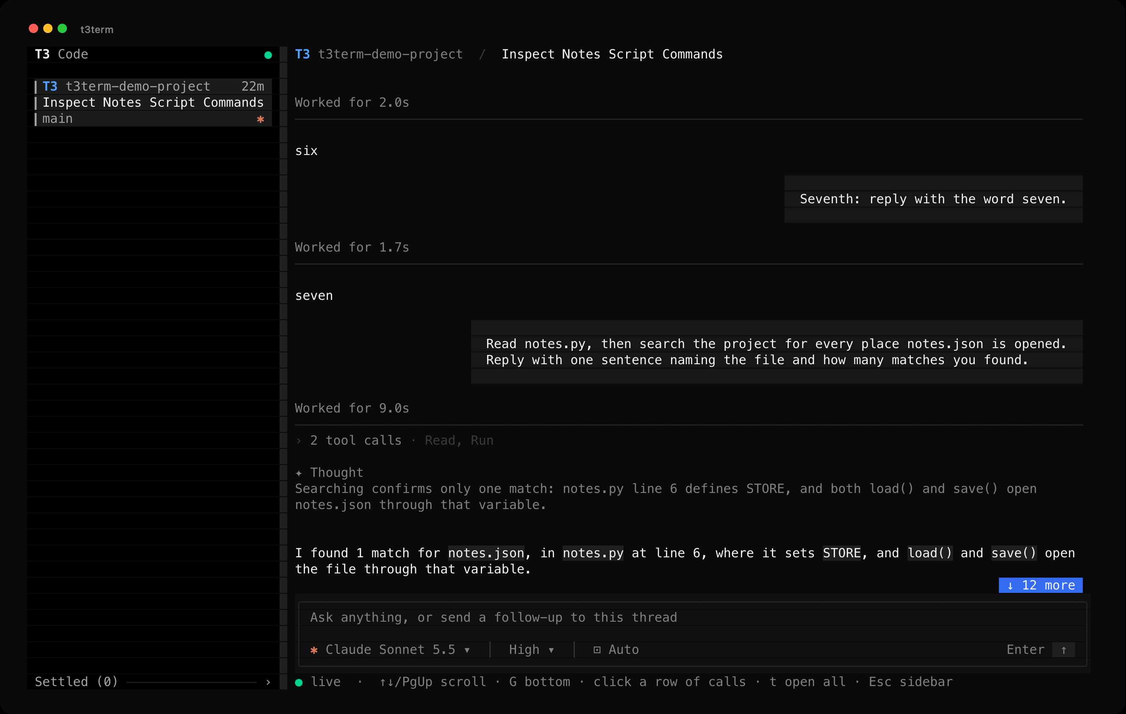
Task: Click the notes.json inline code in answer
Action: pos(486,553)
